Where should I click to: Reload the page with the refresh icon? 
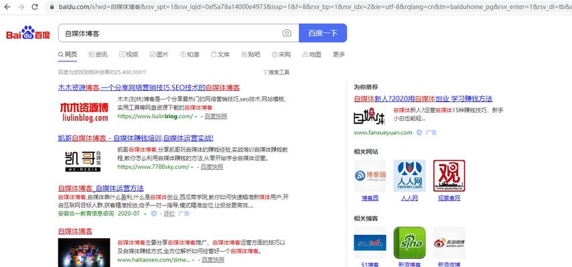pyautogui.click(x=35, y=7)
